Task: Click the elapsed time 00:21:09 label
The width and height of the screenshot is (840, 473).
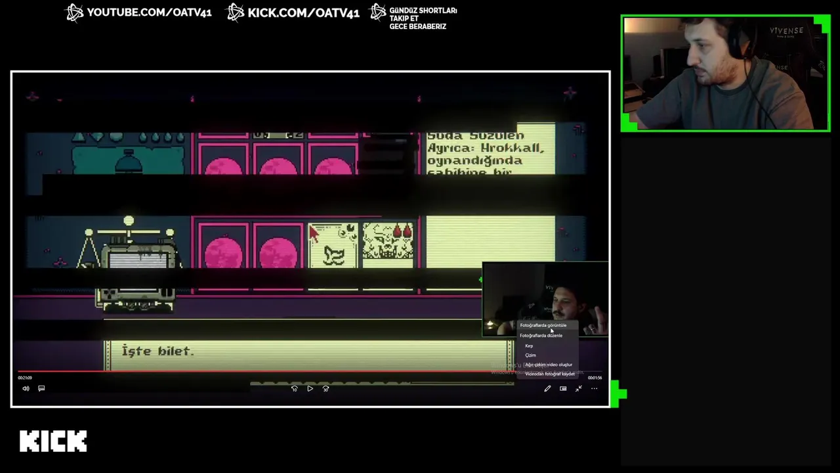Action: tap(25, 378)
